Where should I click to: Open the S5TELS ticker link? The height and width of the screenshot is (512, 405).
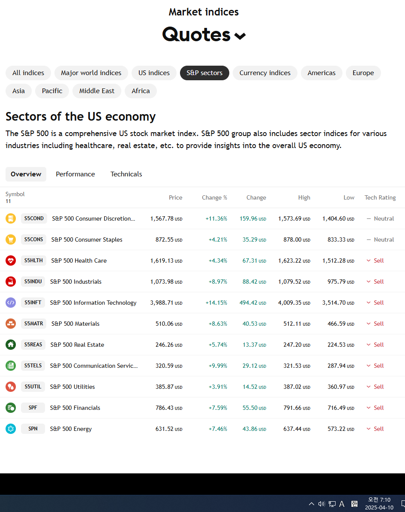(33, 366)
